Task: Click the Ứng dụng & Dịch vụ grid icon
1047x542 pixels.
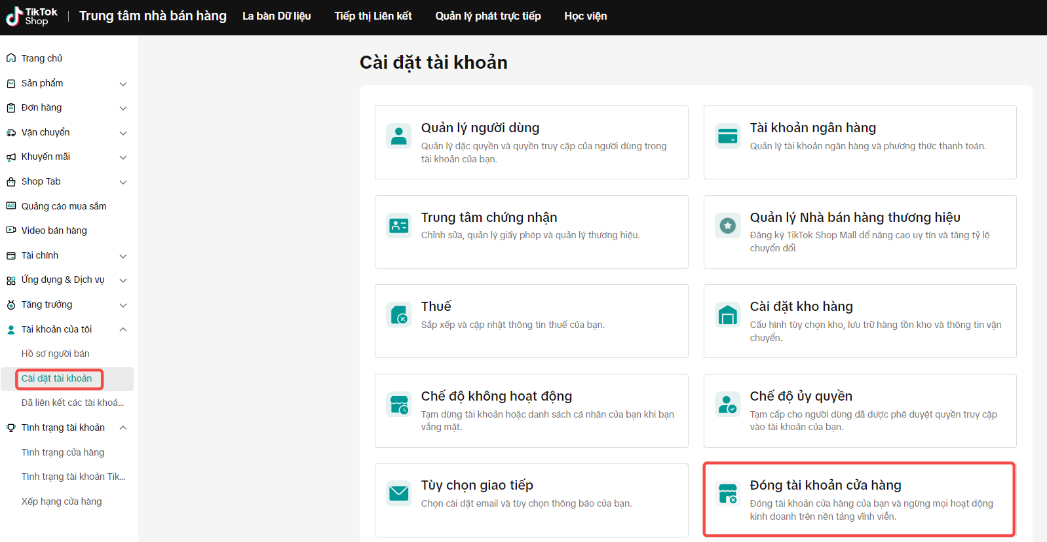Action: tap(11, 280)
